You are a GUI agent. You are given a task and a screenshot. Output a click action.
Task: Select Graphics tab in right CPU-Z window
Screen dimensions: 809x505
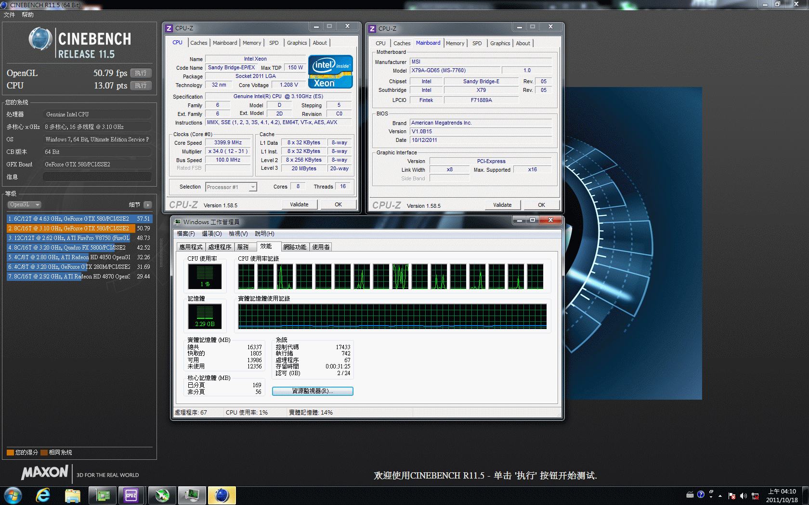coord(500,43)
